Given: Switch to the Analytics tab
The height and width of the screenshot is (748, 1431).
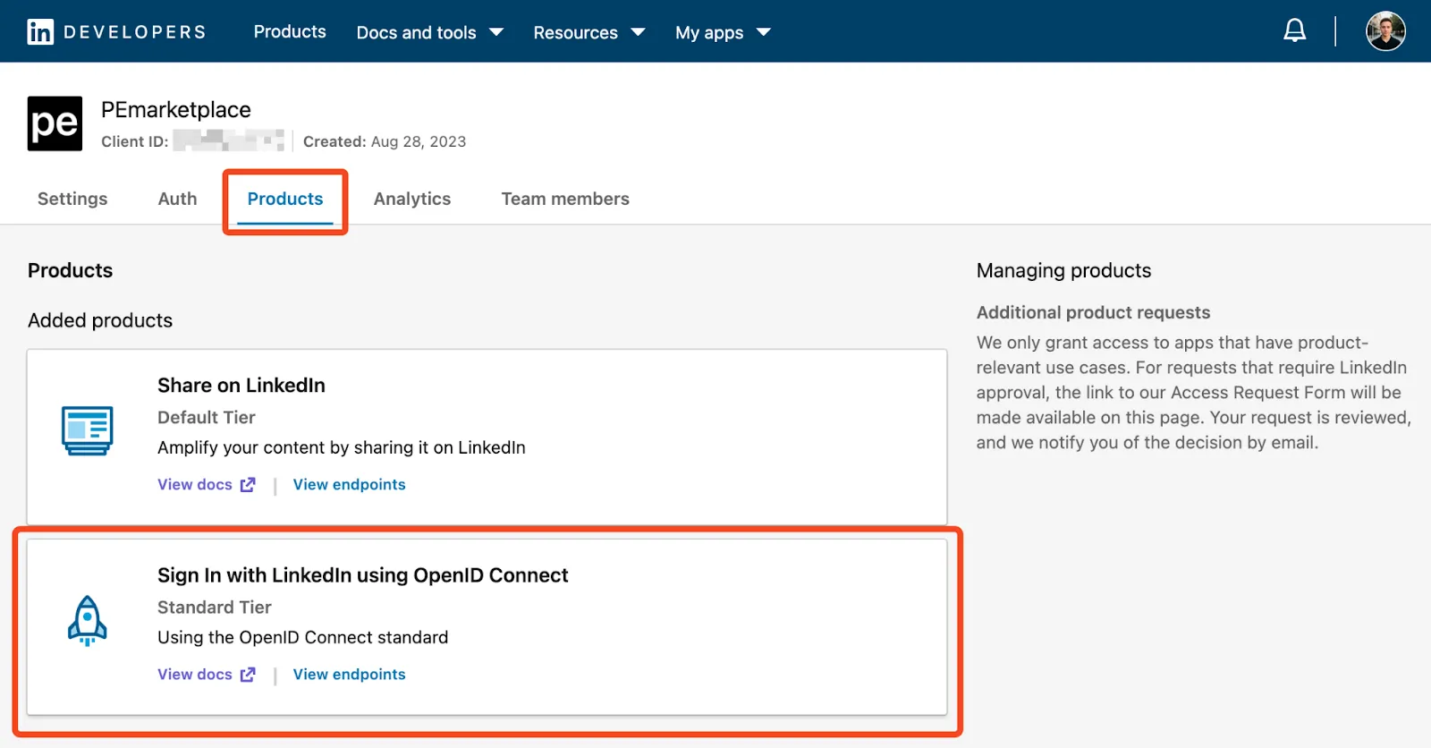Looking at the screenshot, I should pos(412,199).
